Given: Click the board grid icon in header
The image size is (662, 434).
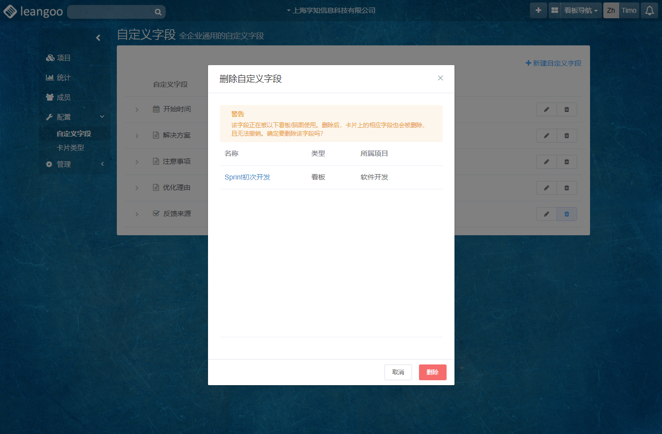Looking at the screenshot, I should (x=555, y=10).
